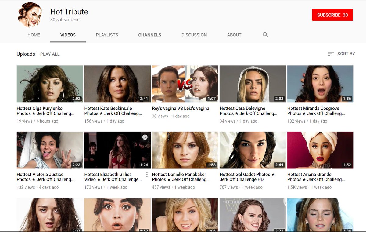Viewport: 366px width, 232px height.
Task: Click the 1:52 duration badge
Action: click(x=347, y=165)
